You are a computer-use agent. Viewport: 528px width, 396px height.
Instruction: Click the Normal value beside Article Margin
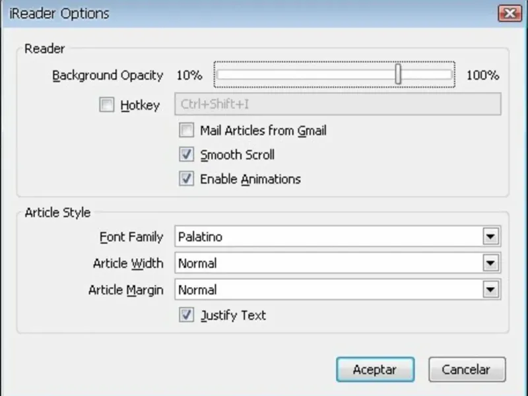coord(197,289)
